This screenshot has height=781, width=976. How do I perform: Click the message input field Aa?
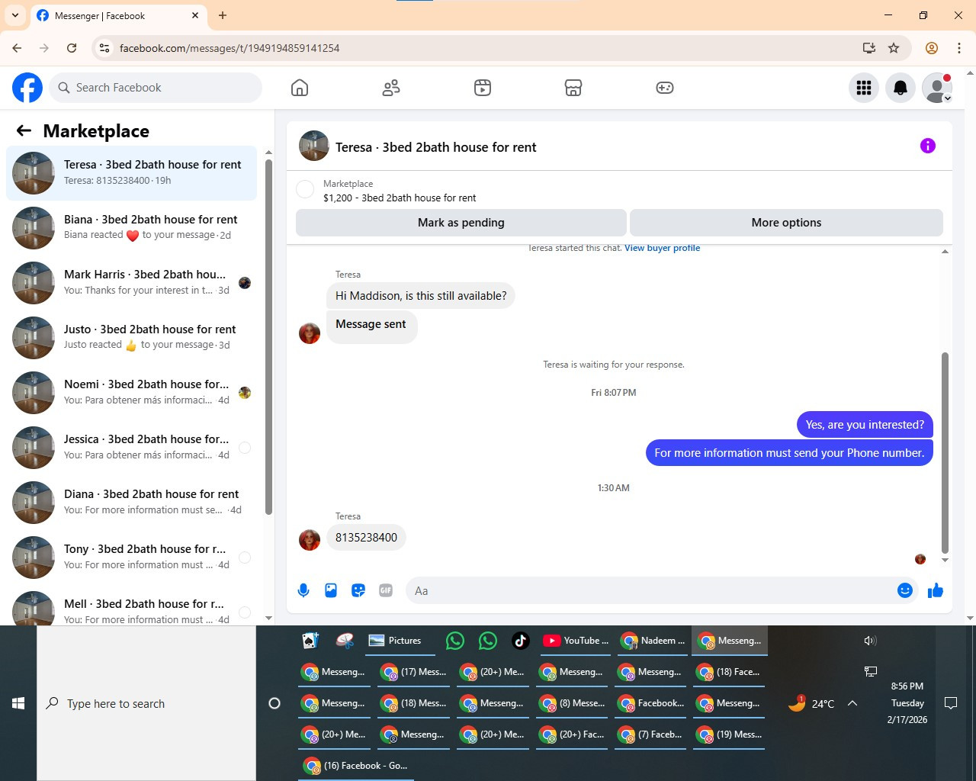coord(652,590)
